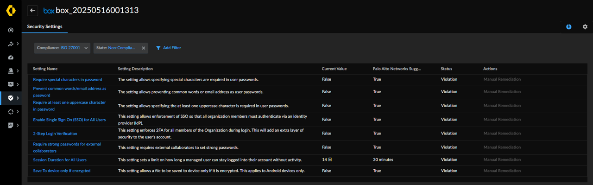Select the dashboard gauge sidebar icon

11,57
